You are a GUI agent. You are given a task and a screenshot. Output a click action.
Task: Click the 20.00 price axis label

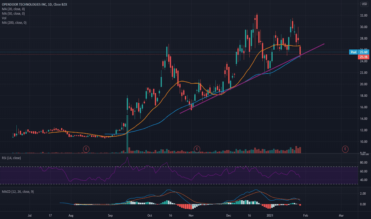(x=364, y=84)
